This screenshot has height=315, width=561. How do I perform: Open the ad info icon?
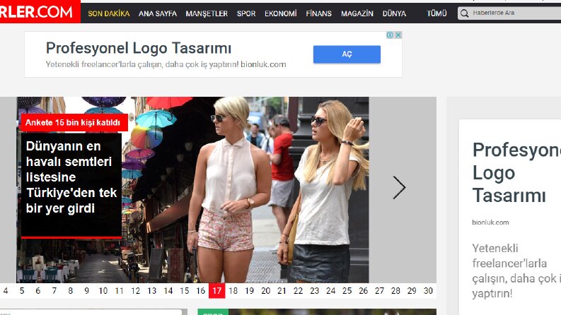tap(390, 35)
